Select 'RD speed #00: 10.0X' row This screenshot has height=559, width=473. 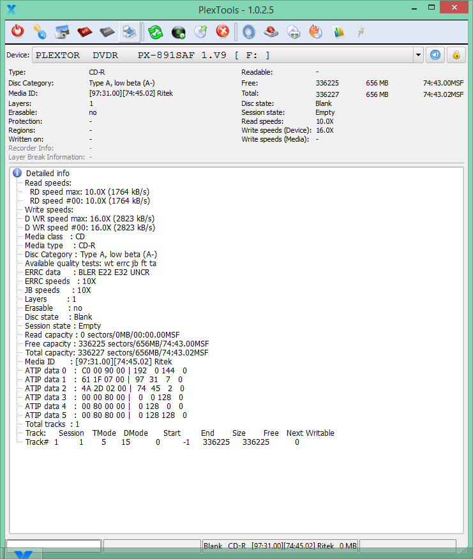[90, 201]
